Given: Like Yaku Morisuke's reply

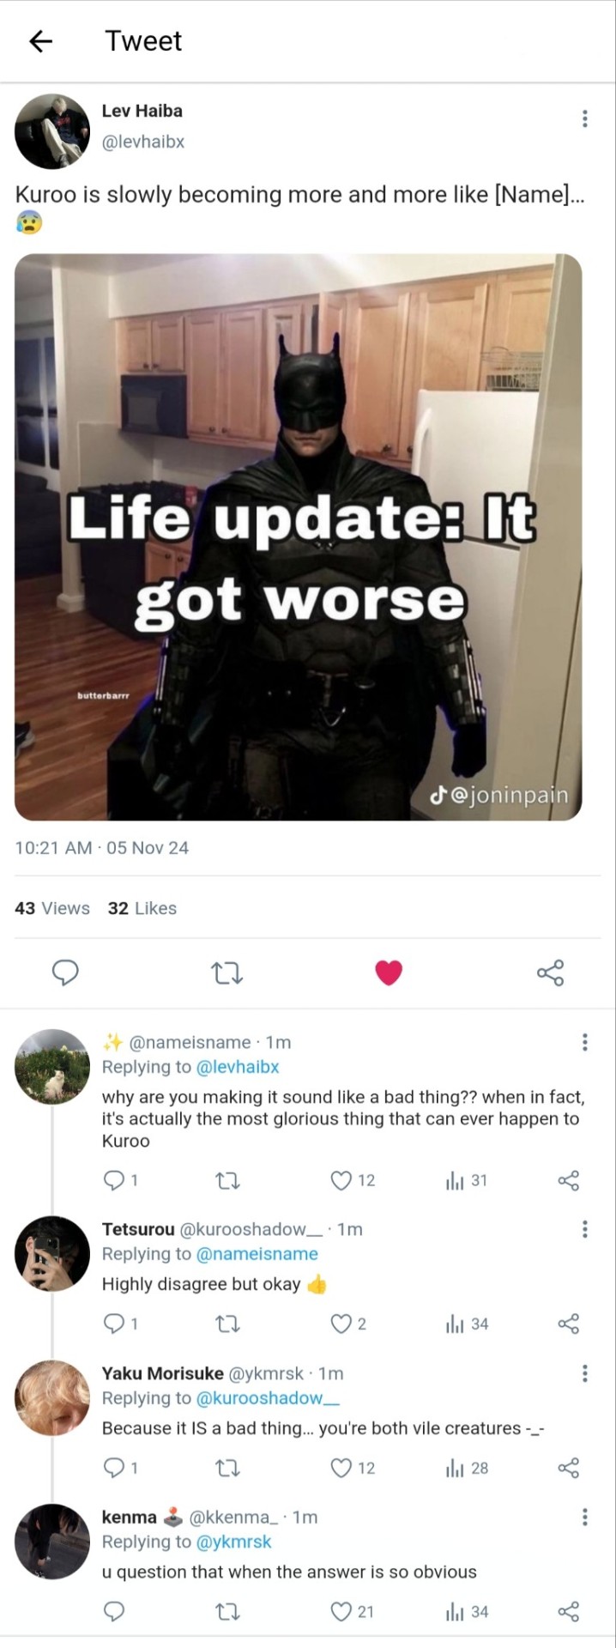Looking at the screenshot, I should [353, 1468].
